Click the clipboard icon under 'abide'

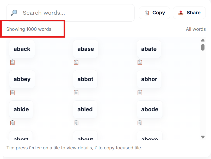[x=12, y=123]
